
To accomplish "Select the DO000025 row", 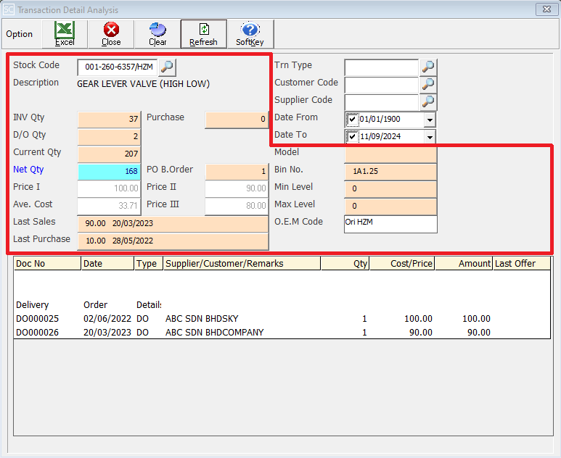I will (282, 319).
